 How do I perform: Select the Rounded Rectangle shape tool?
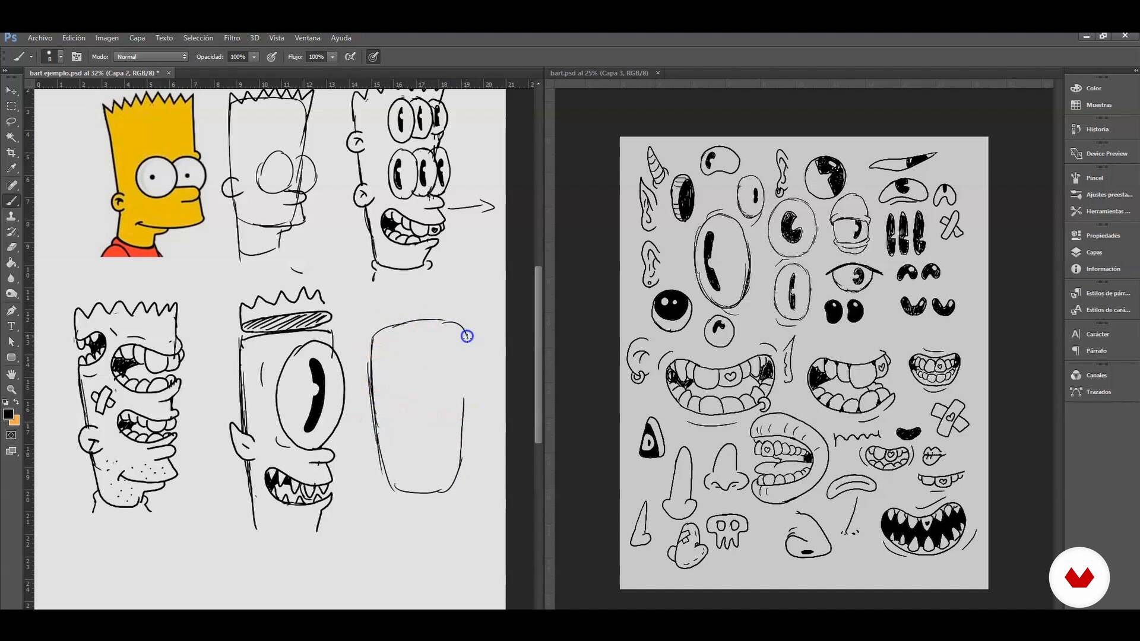click(x=11, y=357)
